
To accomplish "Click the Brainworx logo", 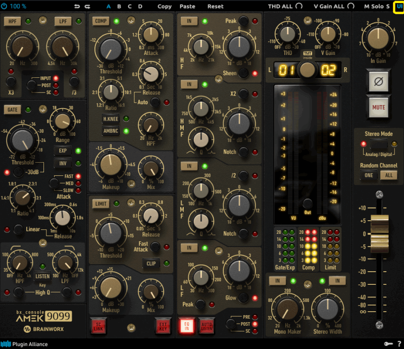I will pos(43,329).
